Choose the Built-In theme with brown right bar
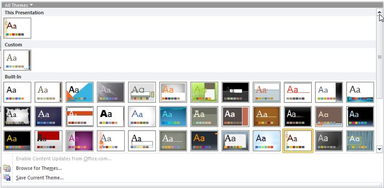The height and width of the screenshot is (188, 384). (48, 92)
